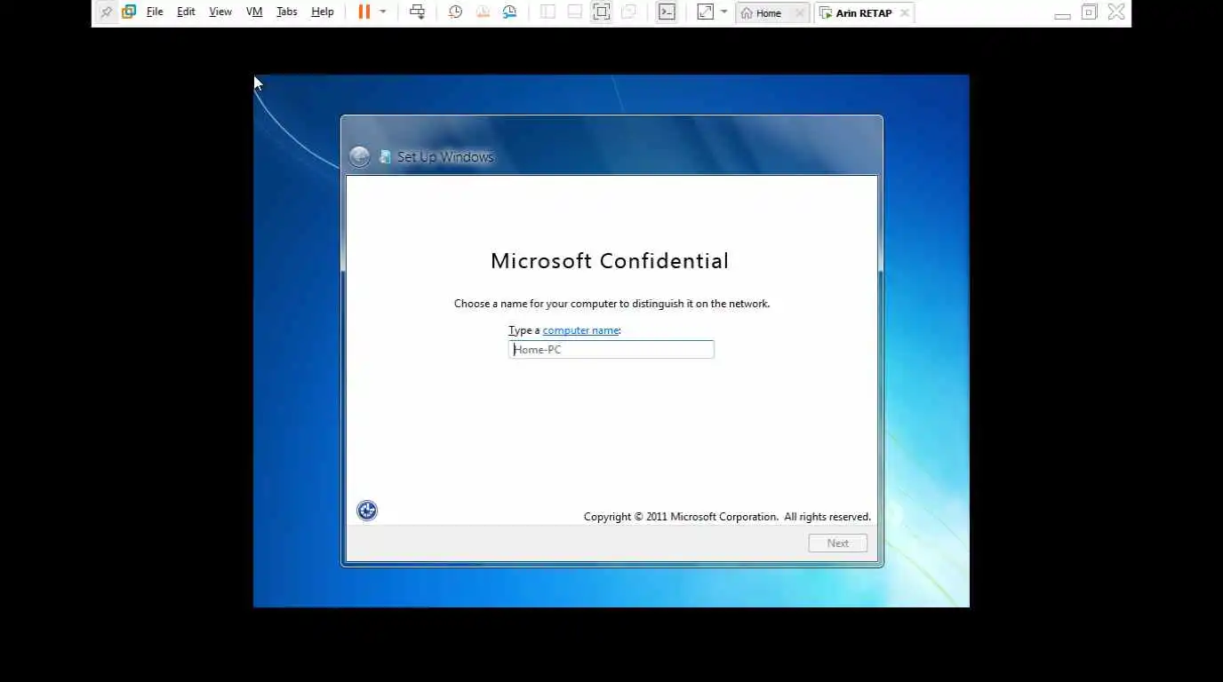Image resolution: width=1223 pixels, height=682 pixels.
Task: Open the Tabs menu
Action: (x=286, y=12)
